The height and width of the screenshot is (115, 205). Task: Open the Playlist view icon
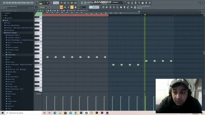point(103,7)
